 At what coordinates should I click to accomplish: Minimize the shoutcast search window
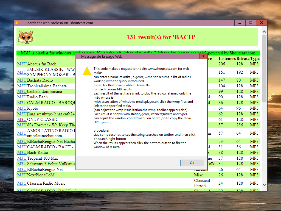(240, 23)
